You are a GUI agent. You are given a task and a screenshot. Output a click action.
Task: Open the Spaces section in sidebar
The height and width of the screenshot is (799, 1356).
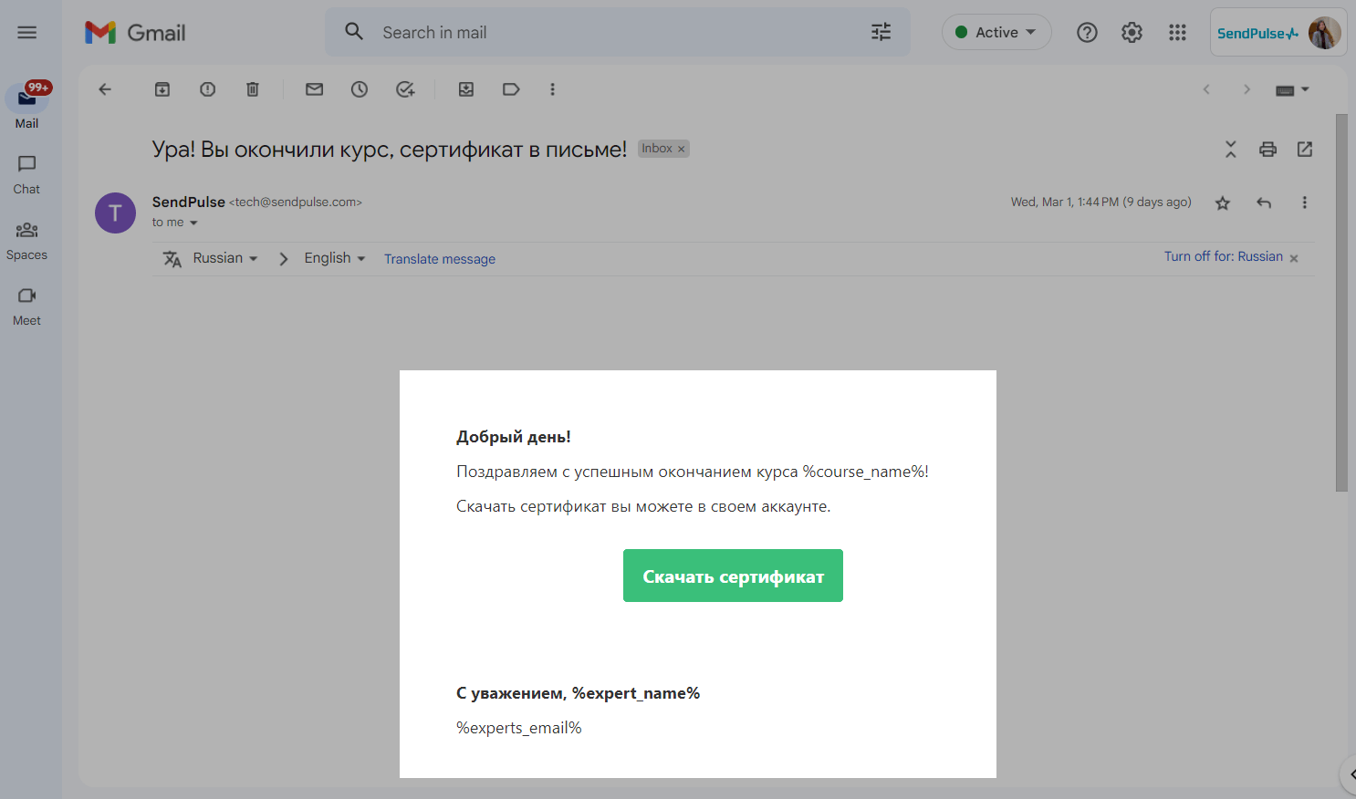(x=26, y=240)
